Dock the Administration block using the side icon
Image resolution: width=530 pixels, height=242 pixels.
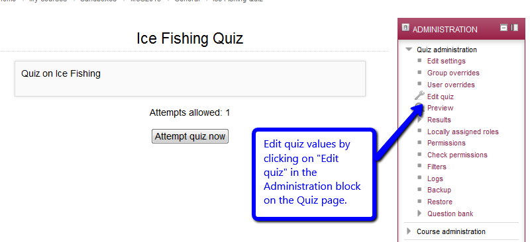point(515,28)
